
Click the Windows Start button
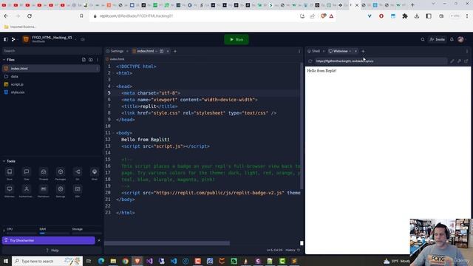6,261
